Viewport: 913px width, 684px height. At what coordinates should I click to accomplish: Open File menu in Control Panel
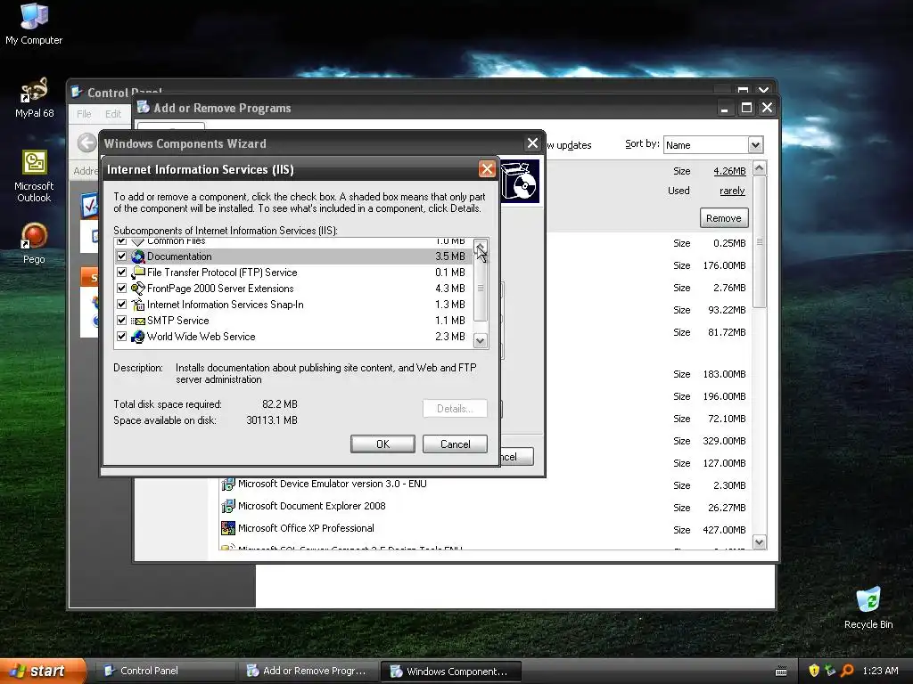(x=84, y=114)
